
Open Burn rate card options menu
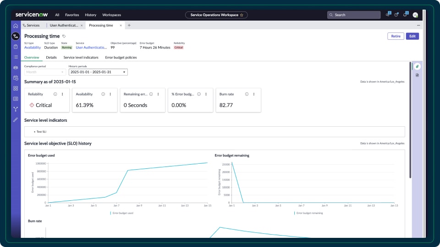point(254,94)
